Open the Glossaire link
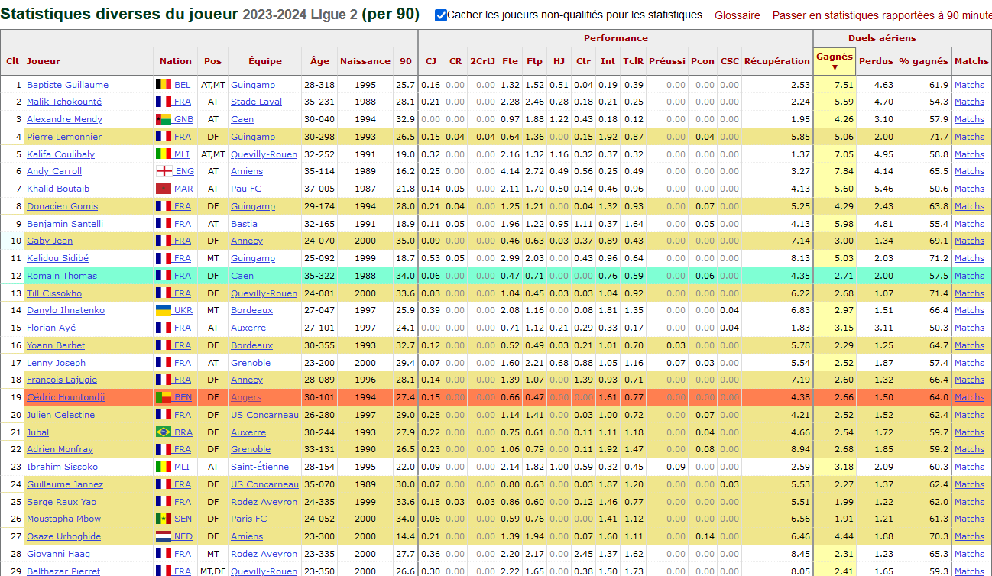This screenshot has height=576, width=992. pyautogui.click(x=738, y=15)
